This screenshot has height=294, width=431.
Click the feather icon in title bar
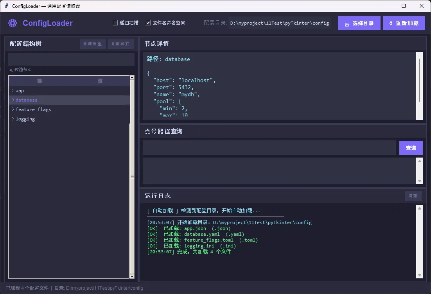[6, 6]
